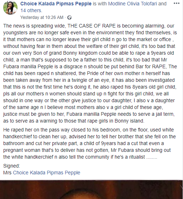Expand post actions using the ellipsis
Screen dimensions: 183x199
(x=177, y=3)
